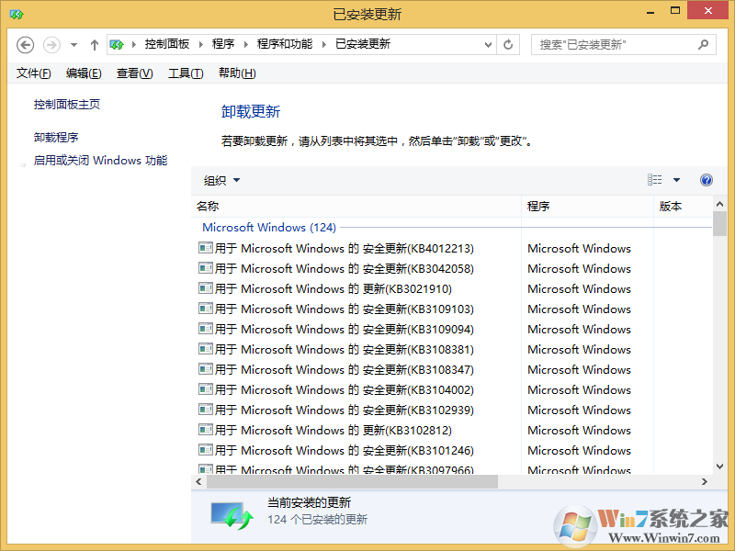Click the Control Panel icon in address bar
Screen dimensions: 735x551
(117, 44)
